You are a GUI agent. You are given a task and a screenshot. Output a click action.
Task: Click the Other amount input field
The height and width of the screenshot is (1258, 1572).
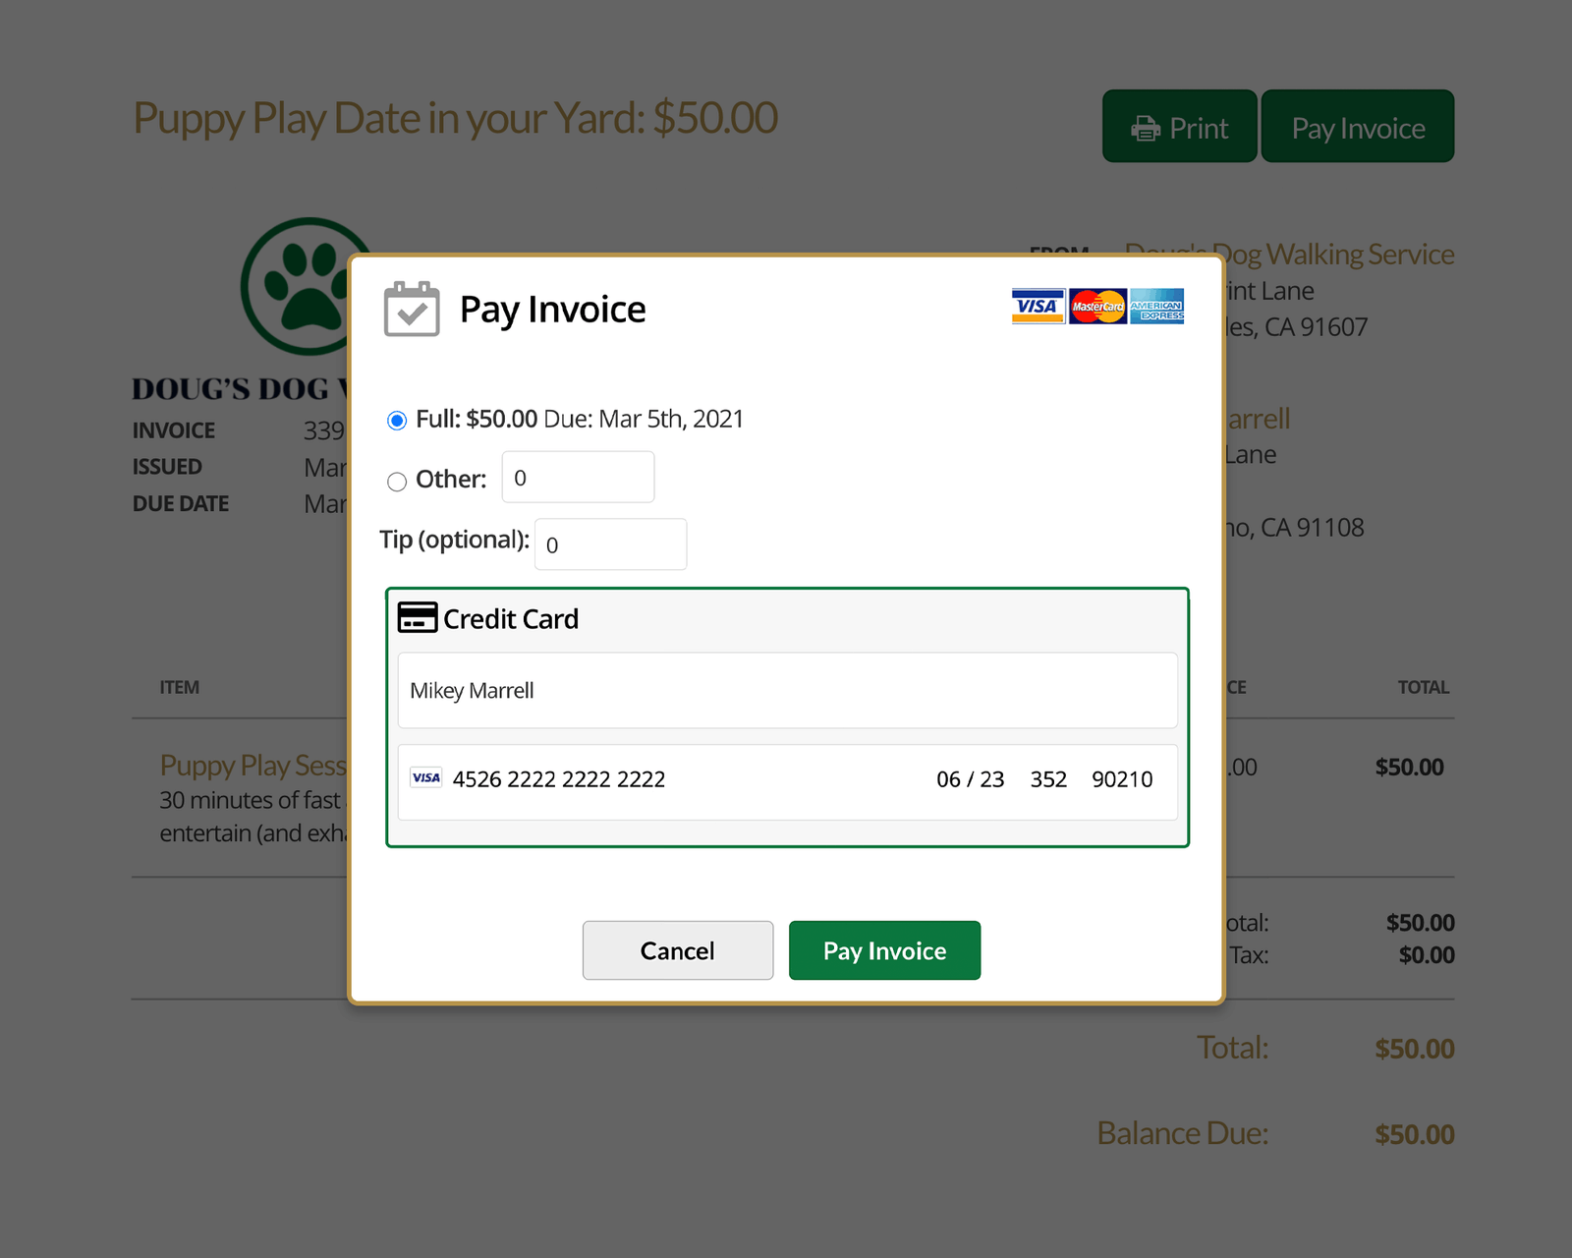(578, 478)
